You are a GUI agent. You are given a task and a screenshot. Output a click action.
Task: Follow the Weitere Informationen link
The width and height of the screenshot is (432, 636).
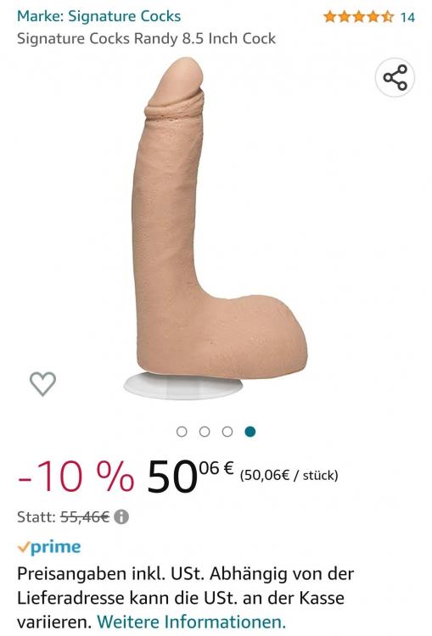pyautogui.click(x=191, y=622)
